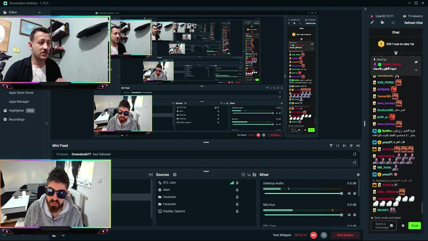Viewport: 428px width, 241px height.
Task: Open Editor in the sidebar
Action: pos(13,12)
